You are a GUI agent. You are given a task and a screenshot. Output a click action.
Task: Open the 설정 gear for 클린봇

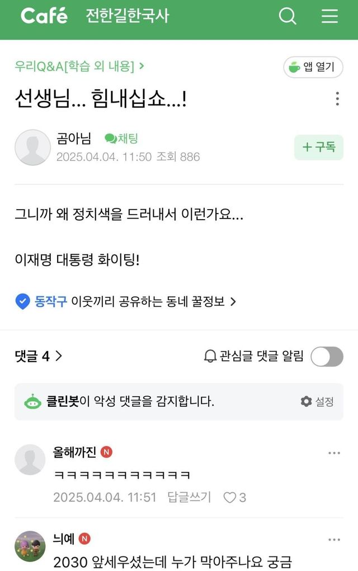click(x=306, y=401)
